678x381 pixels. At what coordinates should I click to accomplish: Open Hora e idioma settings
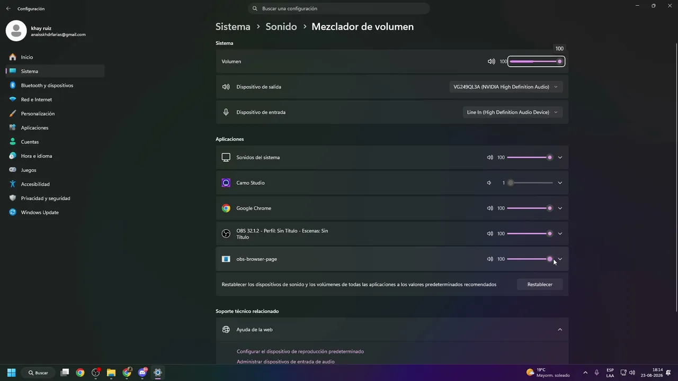click(55, 156)
